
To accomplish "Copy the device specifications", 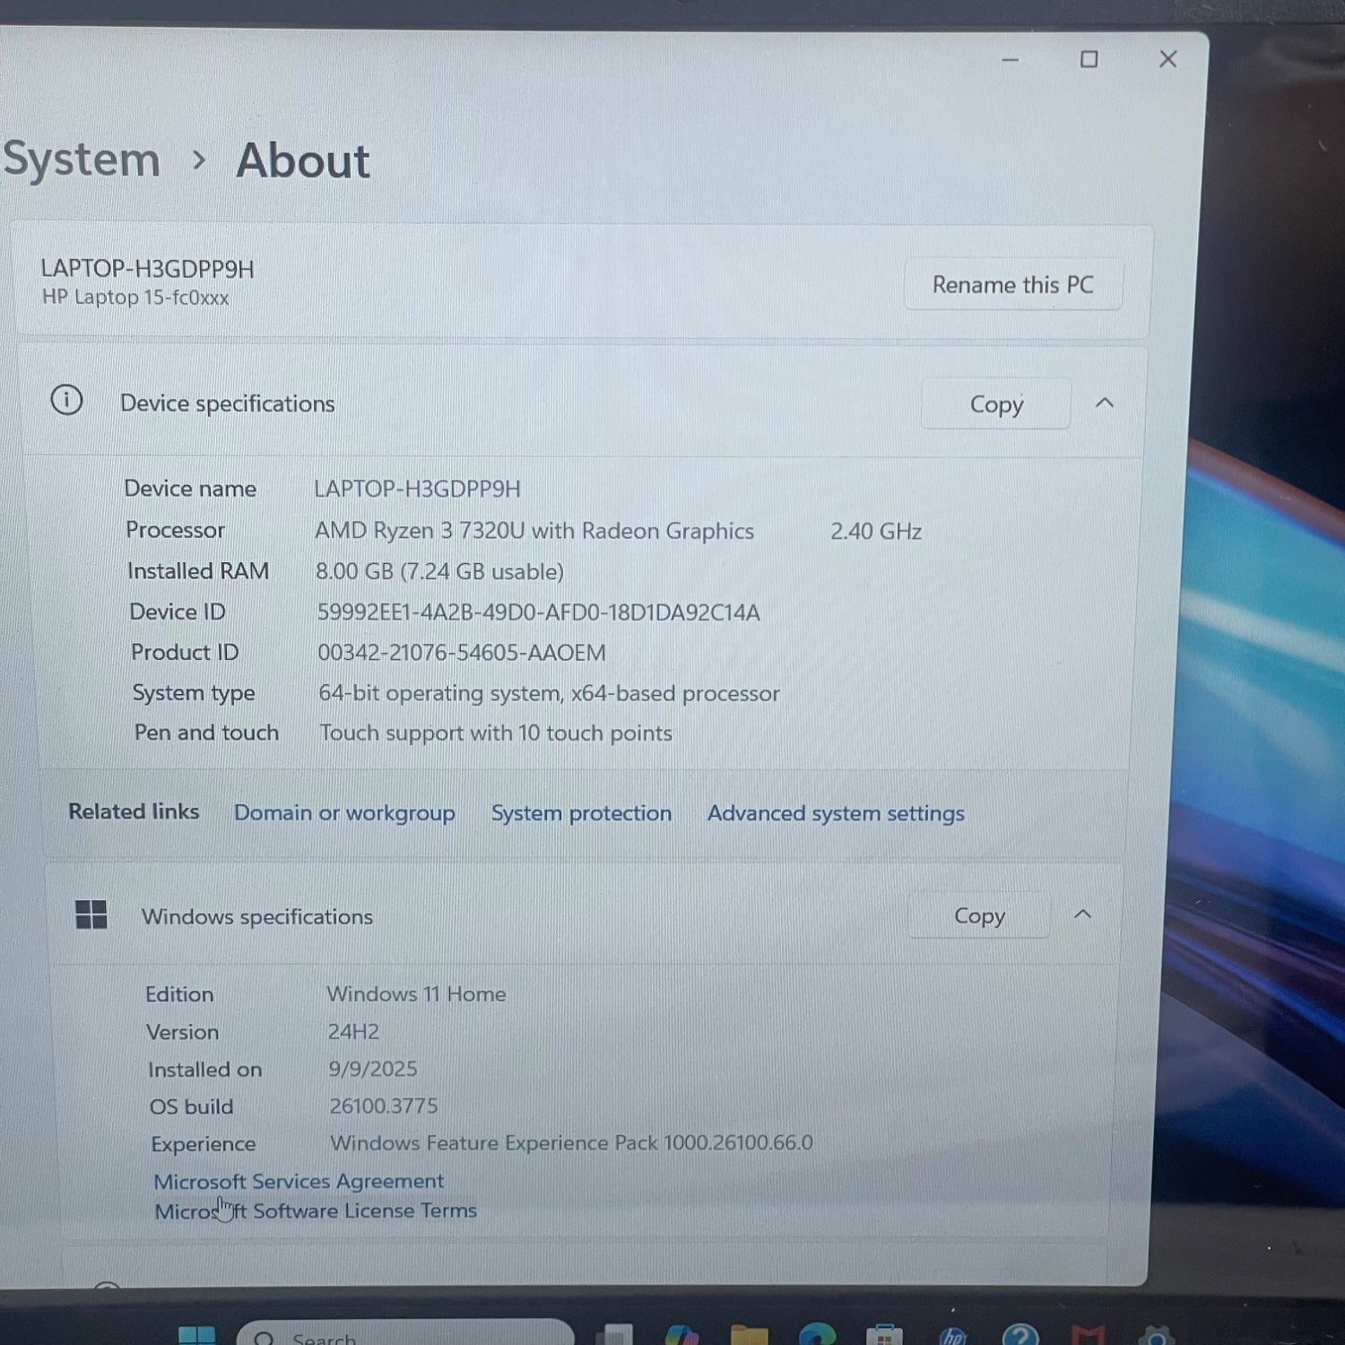I will pyautogui.click(x=995, y=404).
